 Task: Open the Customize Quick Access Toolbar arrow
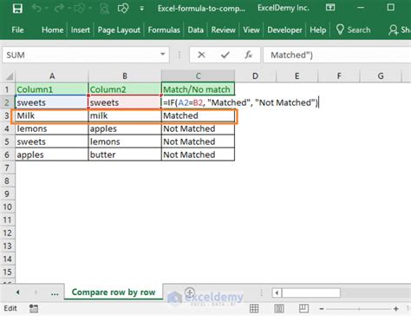click(141, 9)
